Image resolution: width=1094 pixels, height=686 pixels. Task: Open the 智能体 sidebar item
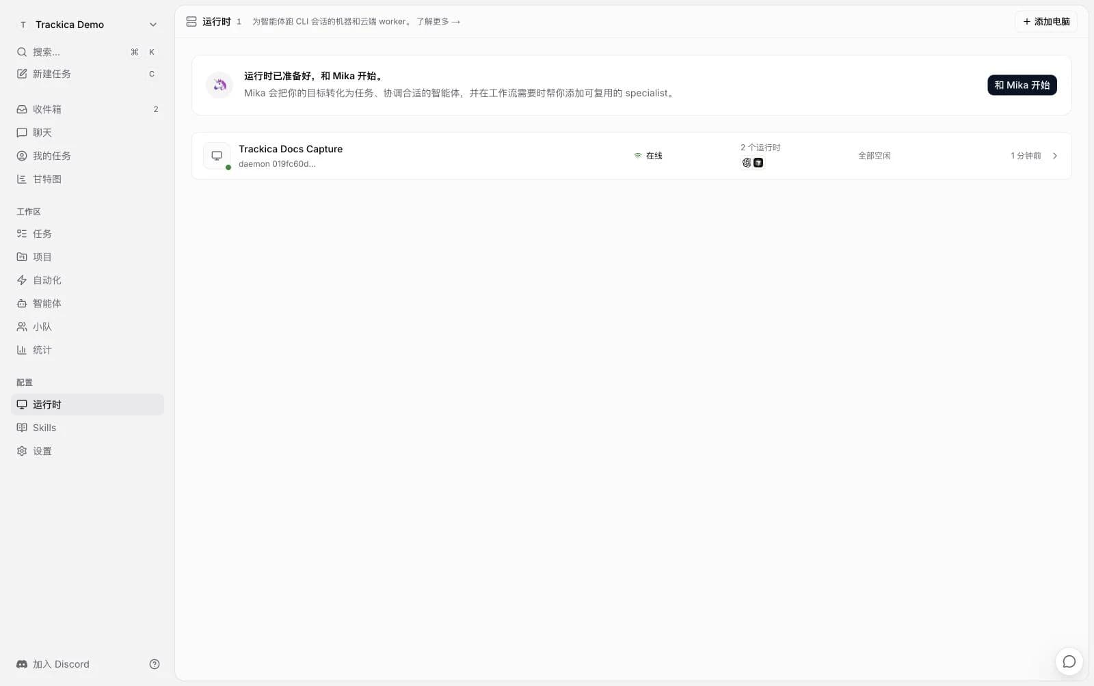[x=88, y=303]
